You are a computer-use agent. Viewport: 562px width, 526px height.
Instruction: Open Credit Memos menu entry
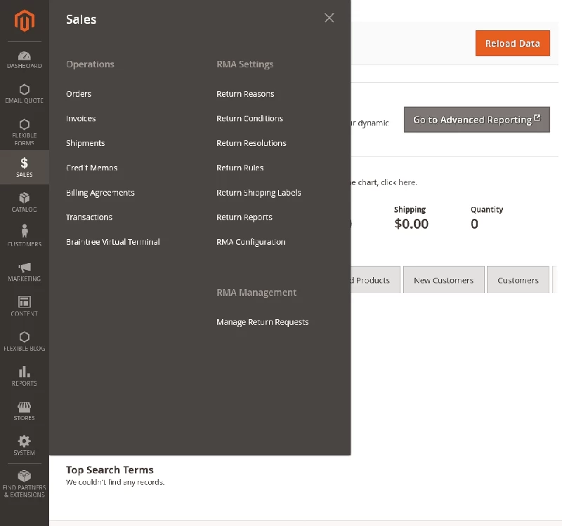pos(92,168)
